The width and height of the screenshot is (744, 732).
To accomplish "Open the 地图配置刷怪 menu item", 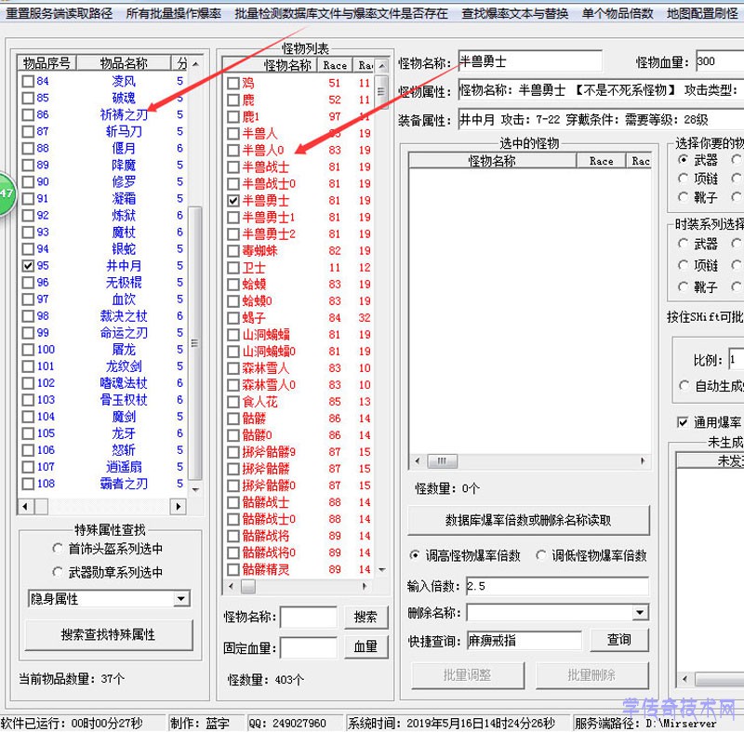I will tap(700, 13).
